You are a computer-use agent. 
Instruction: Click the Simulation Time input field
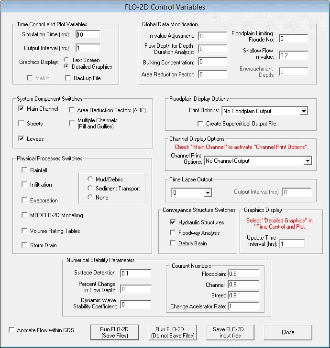(88, 35)
